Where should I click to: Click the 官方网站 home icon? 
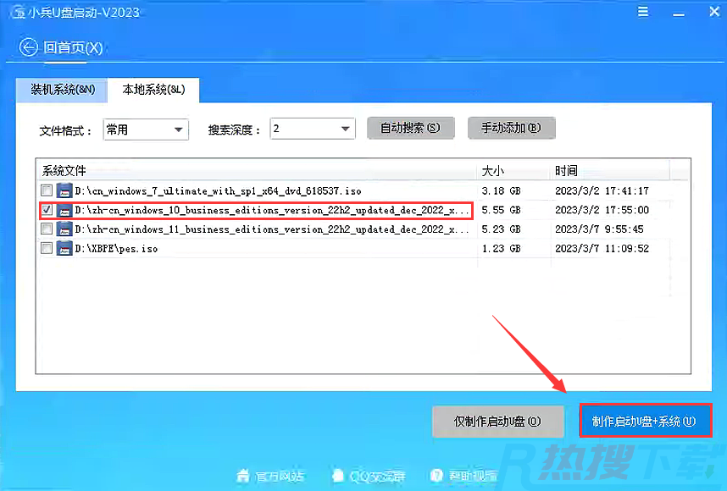point(243,475)
